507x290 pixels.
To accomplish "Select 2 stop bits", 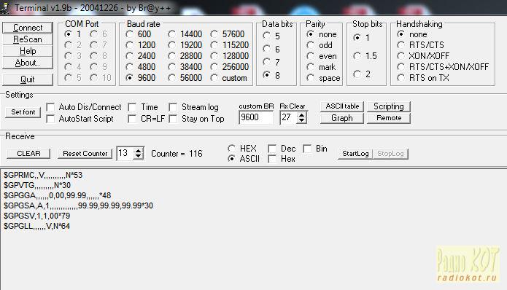I will coord(357,74).
